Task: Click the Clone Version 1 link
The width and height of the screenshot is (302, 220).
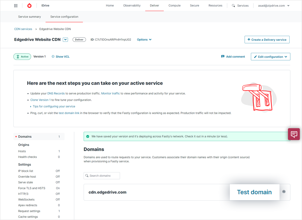Action: [x=41, y=100]
